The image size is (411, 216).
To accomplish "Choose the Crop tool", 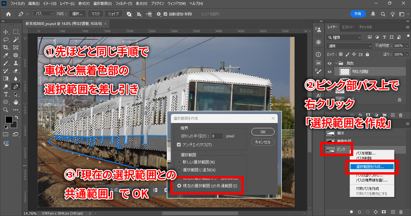I will click(x=6, y=47).
